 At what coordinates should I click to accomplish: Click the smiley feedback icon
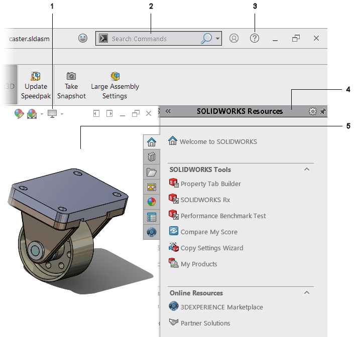(x=83, y=38)
